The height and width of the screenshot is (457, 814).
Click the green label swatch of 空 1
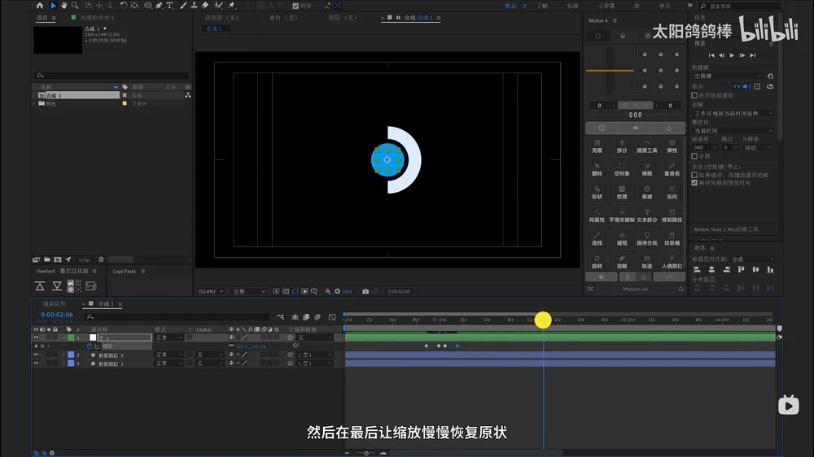point(71,337)
